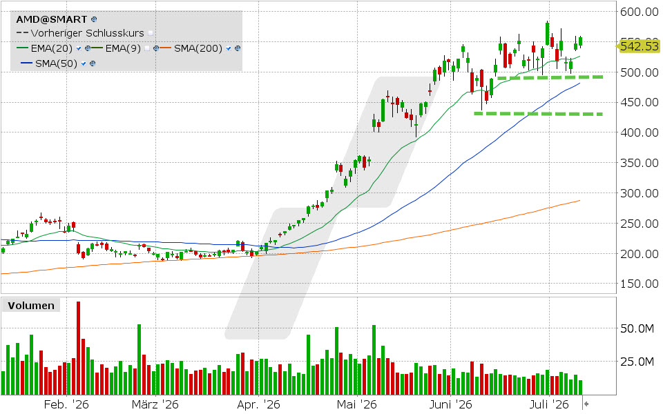Click the Feb. '26 date axis label
This screenshot has width=663, height=414.
(x=66, y=405)
